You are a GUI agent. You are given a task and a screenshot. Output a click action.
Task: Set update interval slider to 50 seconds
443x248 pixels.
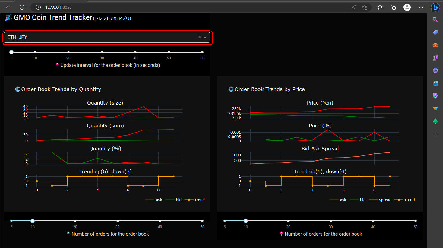[x=169, y=52]
